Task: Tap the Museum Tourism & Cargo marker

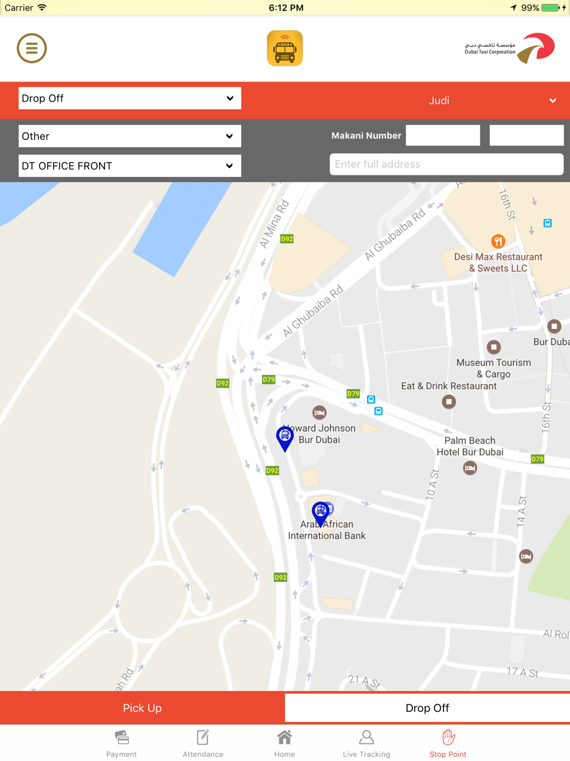Action: pyautogui.click(x=494, y=347)
